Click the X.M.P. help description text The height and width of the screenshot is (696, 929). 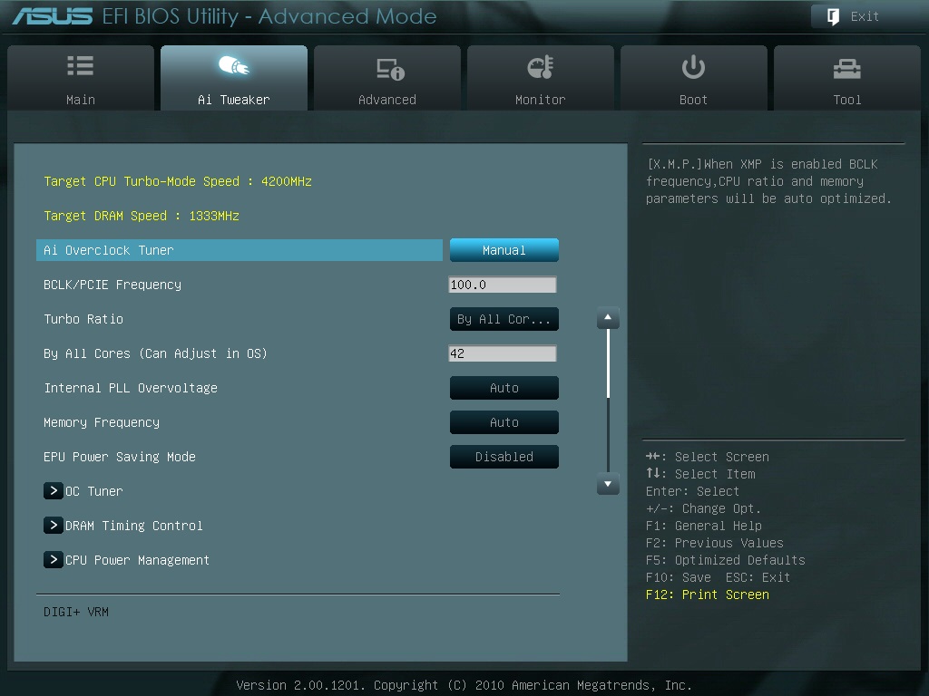tap(768, 181)
